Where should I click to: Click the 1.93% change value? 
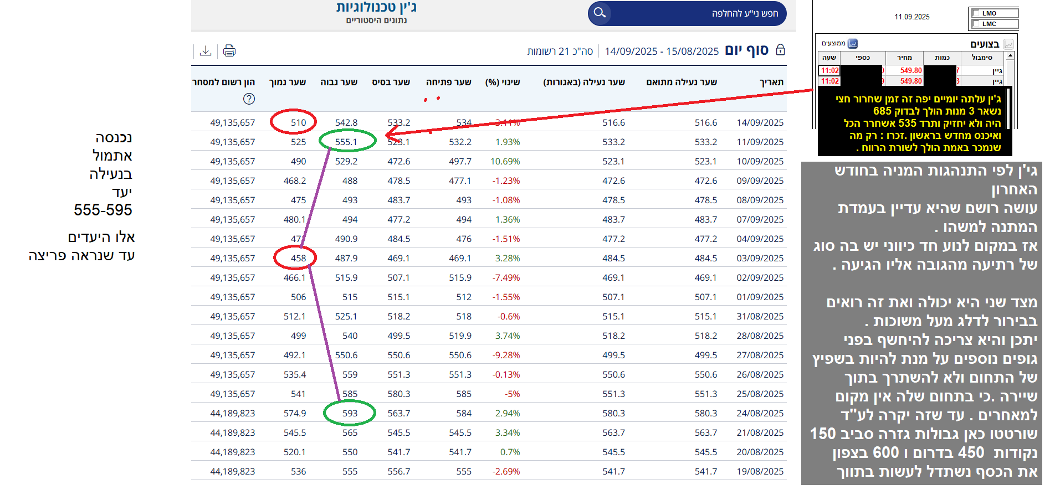pos(508,142)
